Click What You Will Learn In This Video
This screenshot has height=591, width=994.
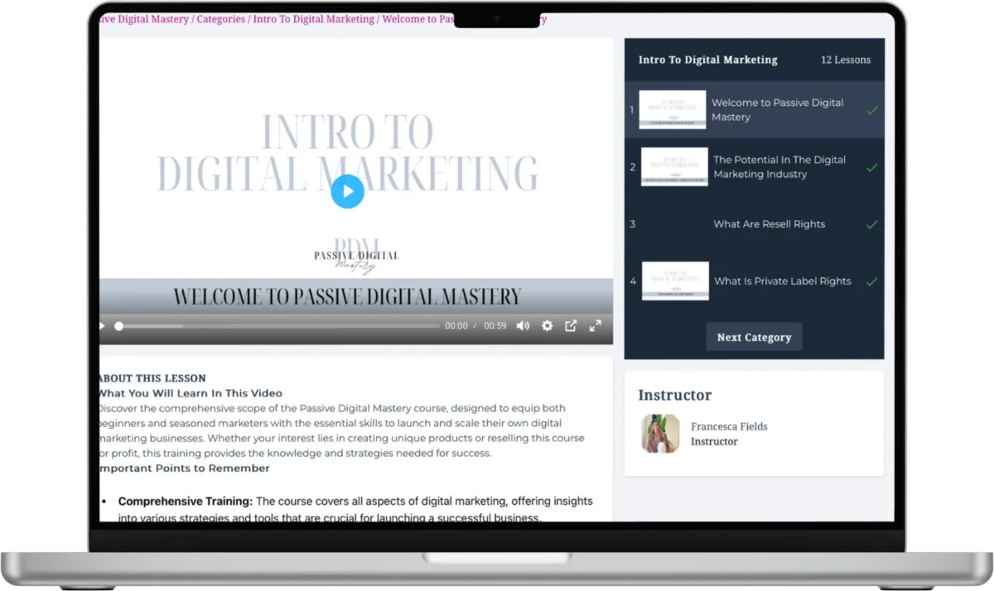[x=191, y=393]
